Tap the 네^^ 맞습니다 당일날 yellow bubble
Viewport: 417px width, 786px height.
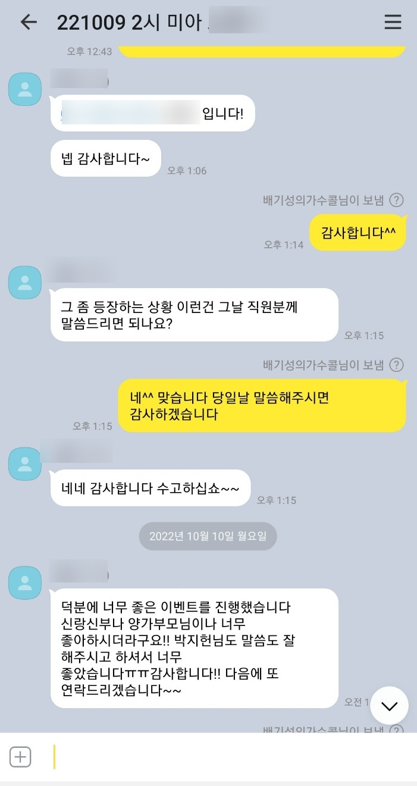pos(262,406)
